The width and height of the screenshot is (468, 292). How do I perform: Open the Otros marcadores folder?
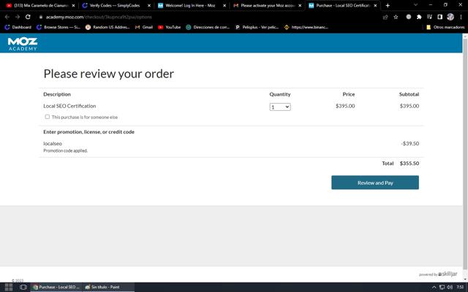445,27
